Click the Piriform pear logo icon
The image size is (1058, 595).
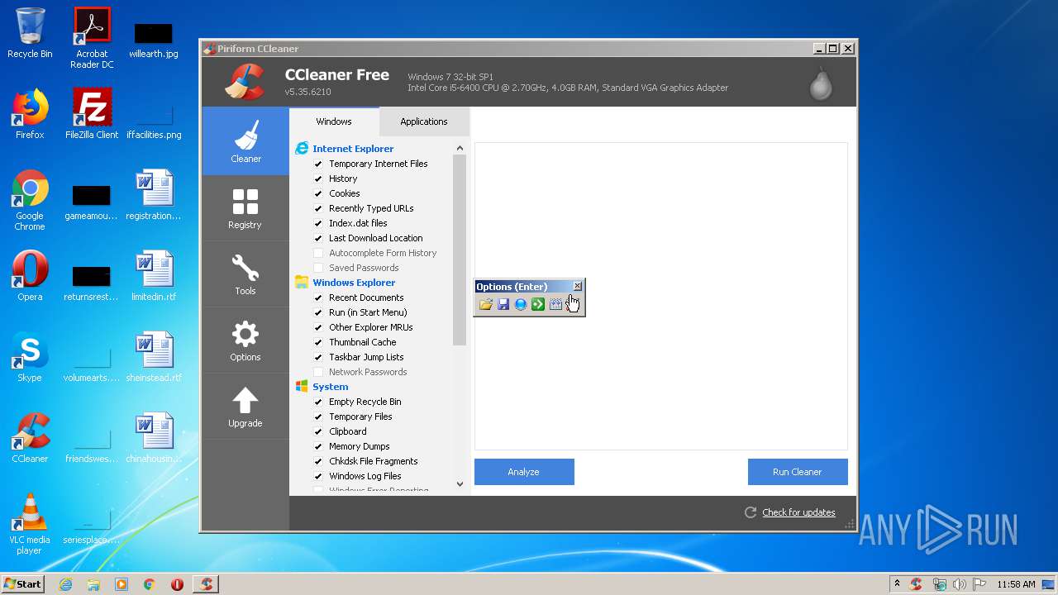[x=821, y=83]
